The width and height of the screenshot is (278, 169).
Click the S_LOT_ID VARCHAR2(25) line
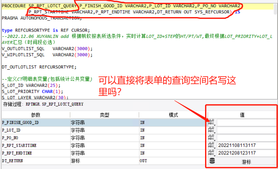click(31, 85)
